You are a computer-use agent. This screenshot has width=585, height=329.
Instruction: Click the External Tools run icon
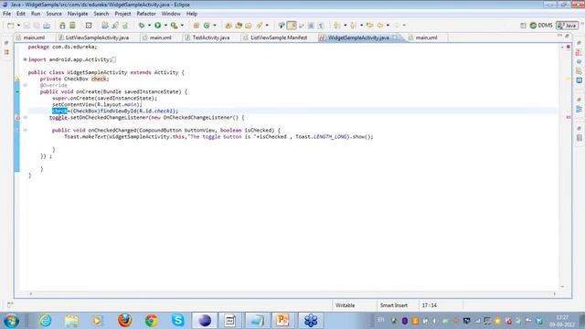pyautogui.click(x=174, y=26)
